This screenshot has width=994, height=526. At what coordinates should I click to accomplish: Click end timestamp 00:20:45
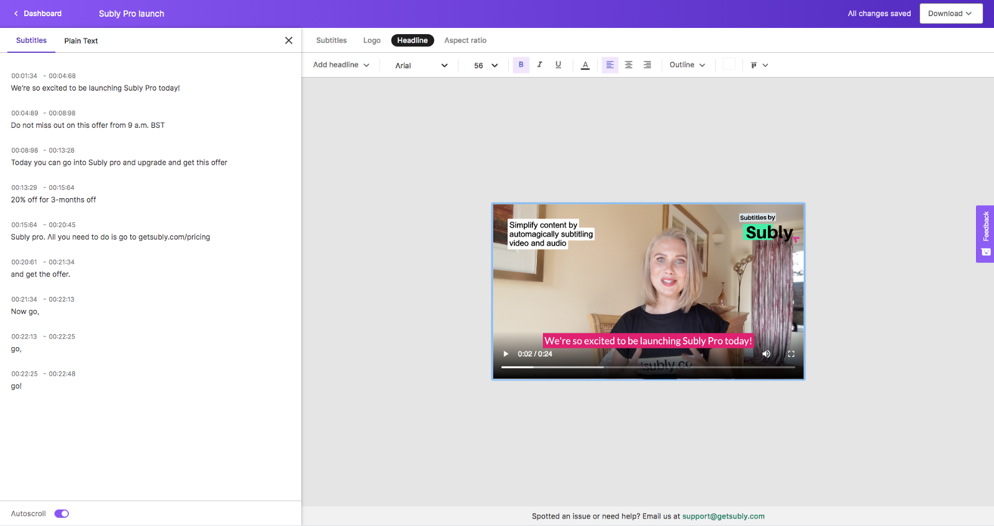[x=62, y=225]
